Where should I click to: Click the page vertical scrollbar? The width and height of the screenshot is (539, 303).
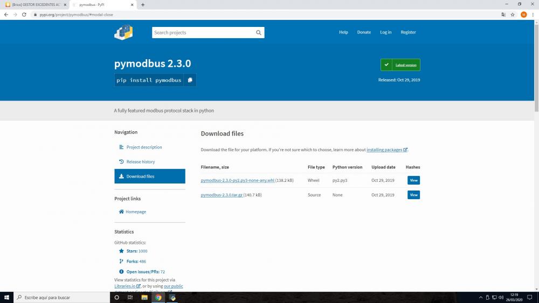coord(536,67)
